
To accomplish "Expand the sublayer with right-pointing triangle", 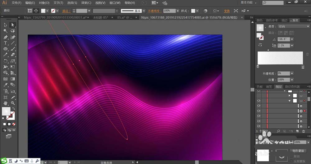I will point(290,96).
